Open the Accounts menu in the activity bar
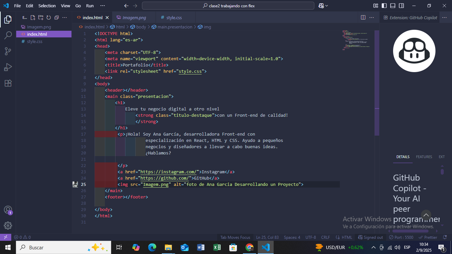Viewport: 452px width, 254px height. pos(8,210)
